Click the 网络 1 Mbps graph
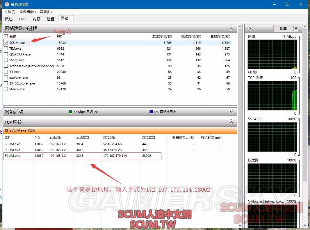The width and height of the screenshot is (310, 230). click(272, 55)
